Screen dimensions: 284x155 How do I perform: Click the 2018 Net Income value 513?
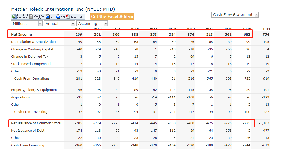point(210,34)
